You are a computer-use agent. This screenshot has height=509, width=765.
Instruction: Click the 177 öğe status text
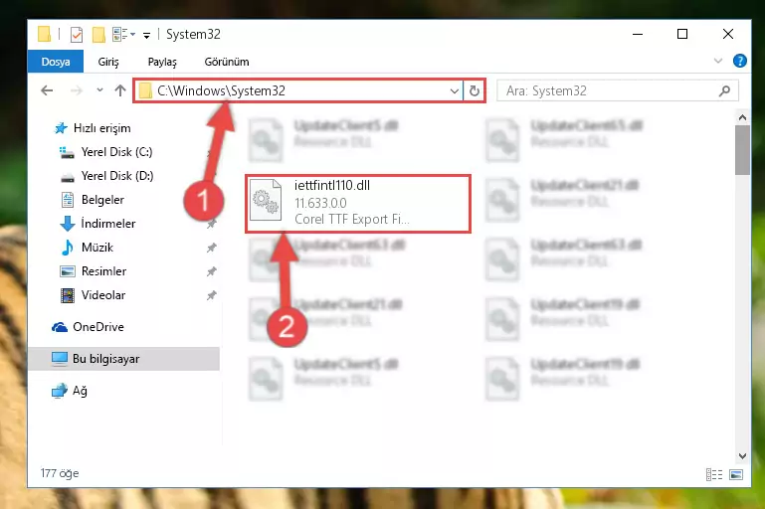(60, 473)
